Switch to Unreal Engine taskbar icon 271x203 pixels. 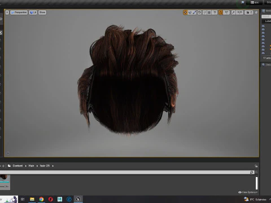[78, 199]
